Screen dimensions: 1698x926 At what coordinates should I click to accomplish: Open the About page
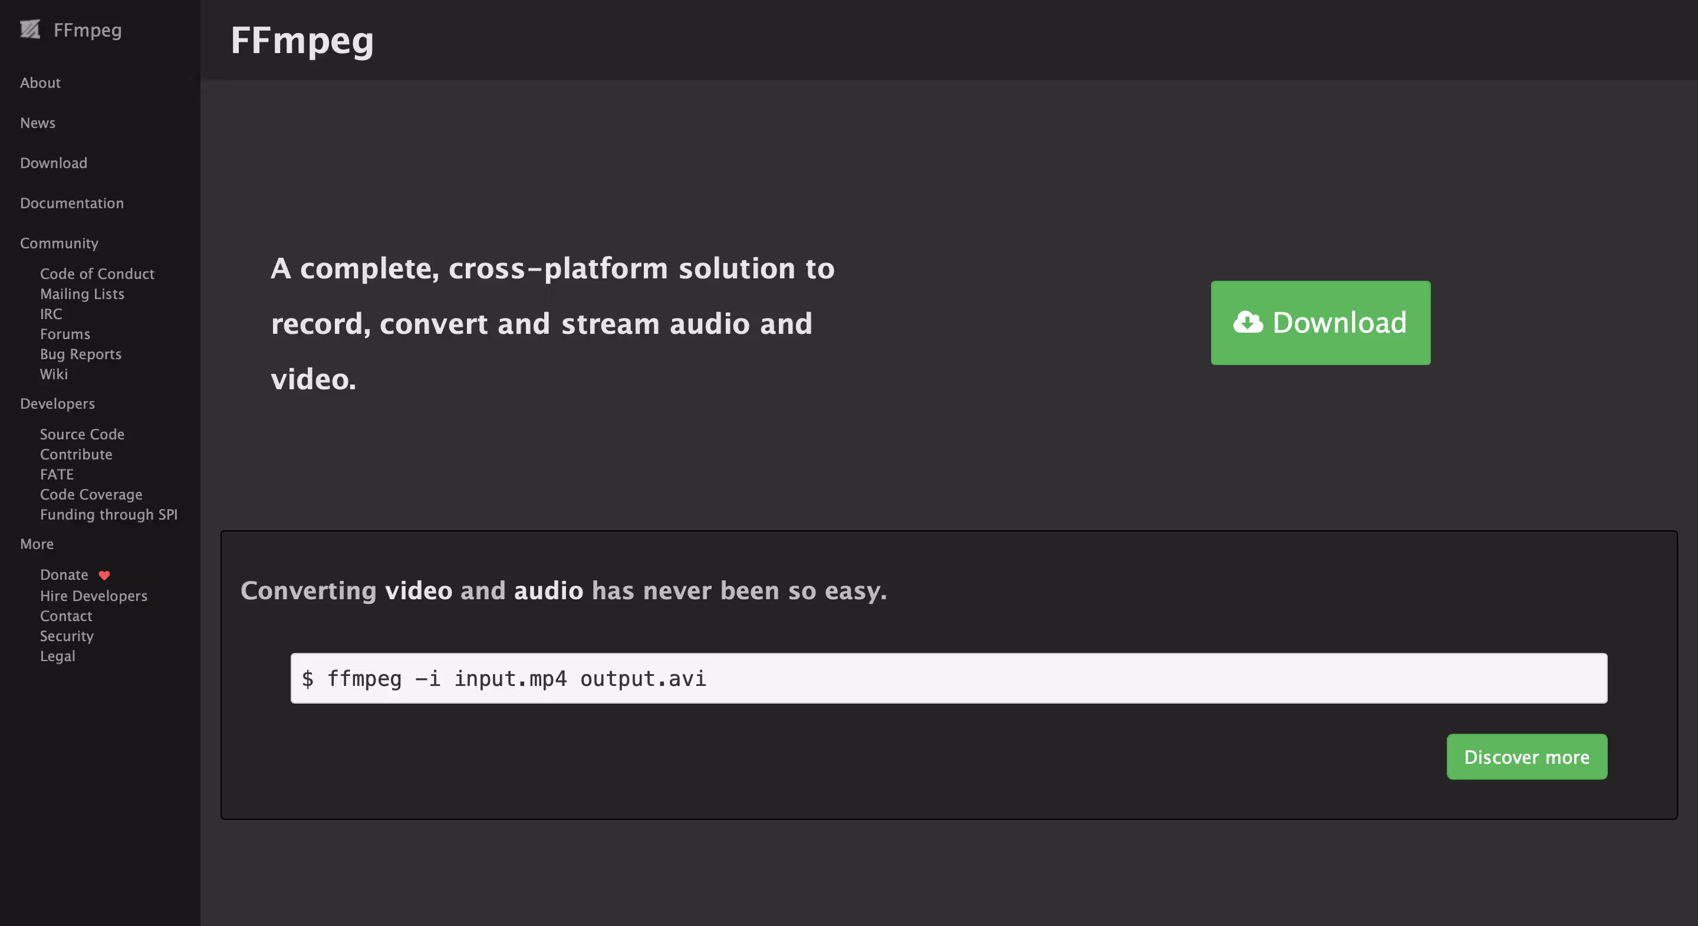(x=40, y=83)
